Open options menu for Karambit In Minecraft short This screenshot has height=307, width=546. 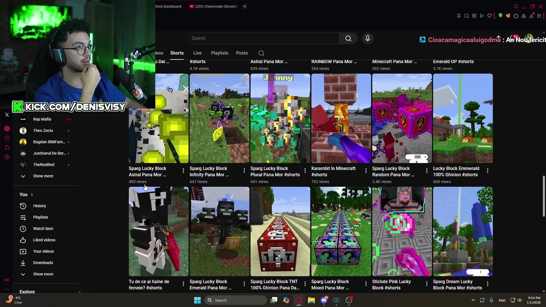(366, 171)
